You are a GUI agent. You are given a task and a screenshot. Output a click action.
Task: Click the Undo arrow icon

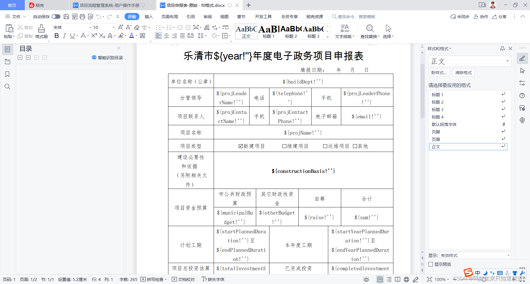[98, 17]
